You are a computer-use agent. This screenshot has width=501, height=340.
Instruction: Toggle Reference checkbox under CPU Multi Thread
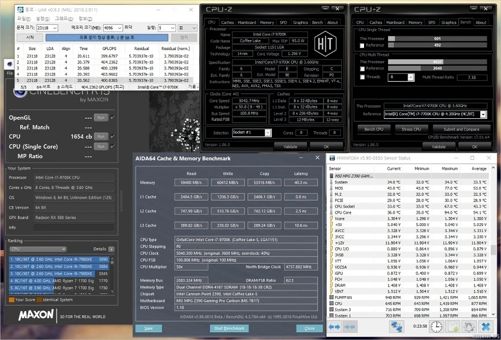362,68
